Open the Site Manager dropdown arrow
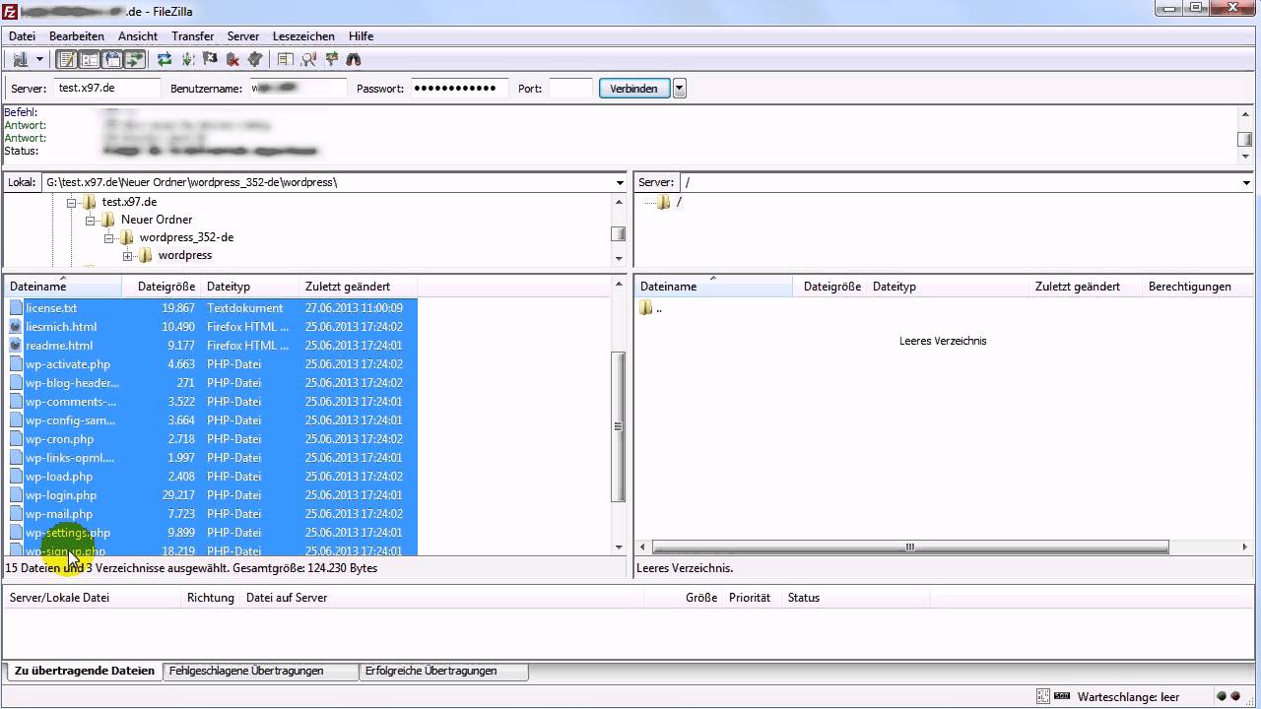This screenshot has height=709, width=1261. pos(39,59)
